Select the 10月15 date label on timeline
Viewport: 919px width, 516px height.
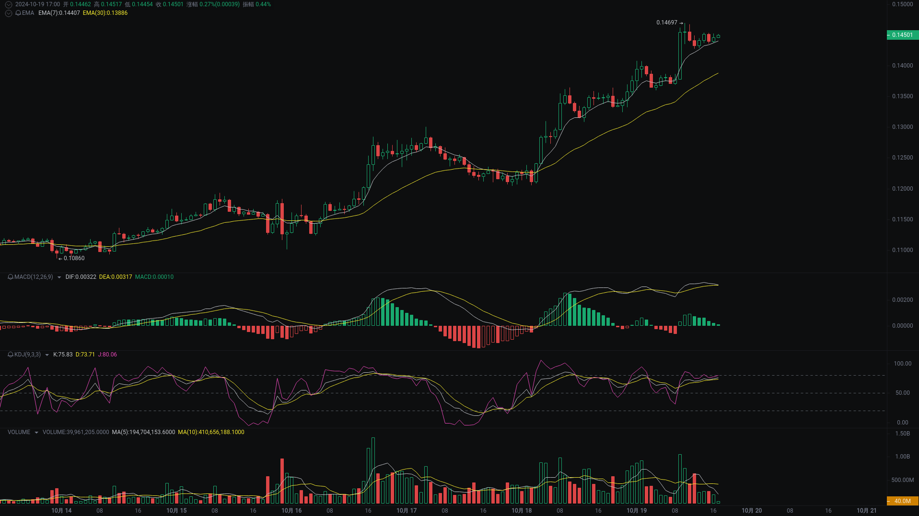pyautogui.click(x=176, y=511)
